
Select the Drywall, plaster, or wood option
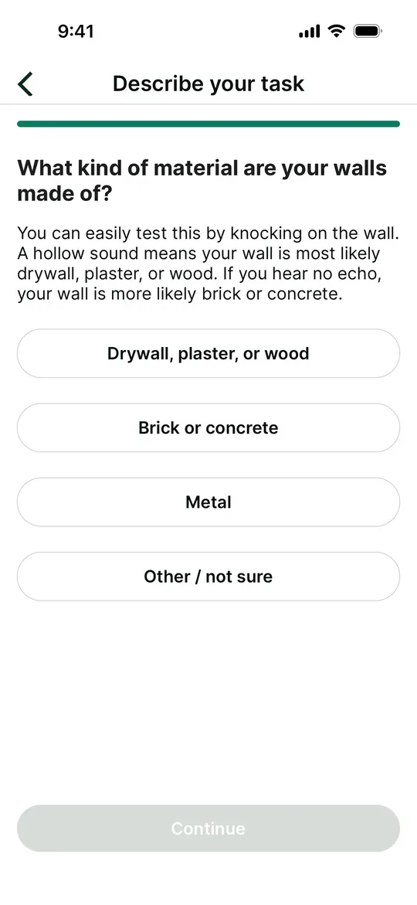click(x=208, y=353)
